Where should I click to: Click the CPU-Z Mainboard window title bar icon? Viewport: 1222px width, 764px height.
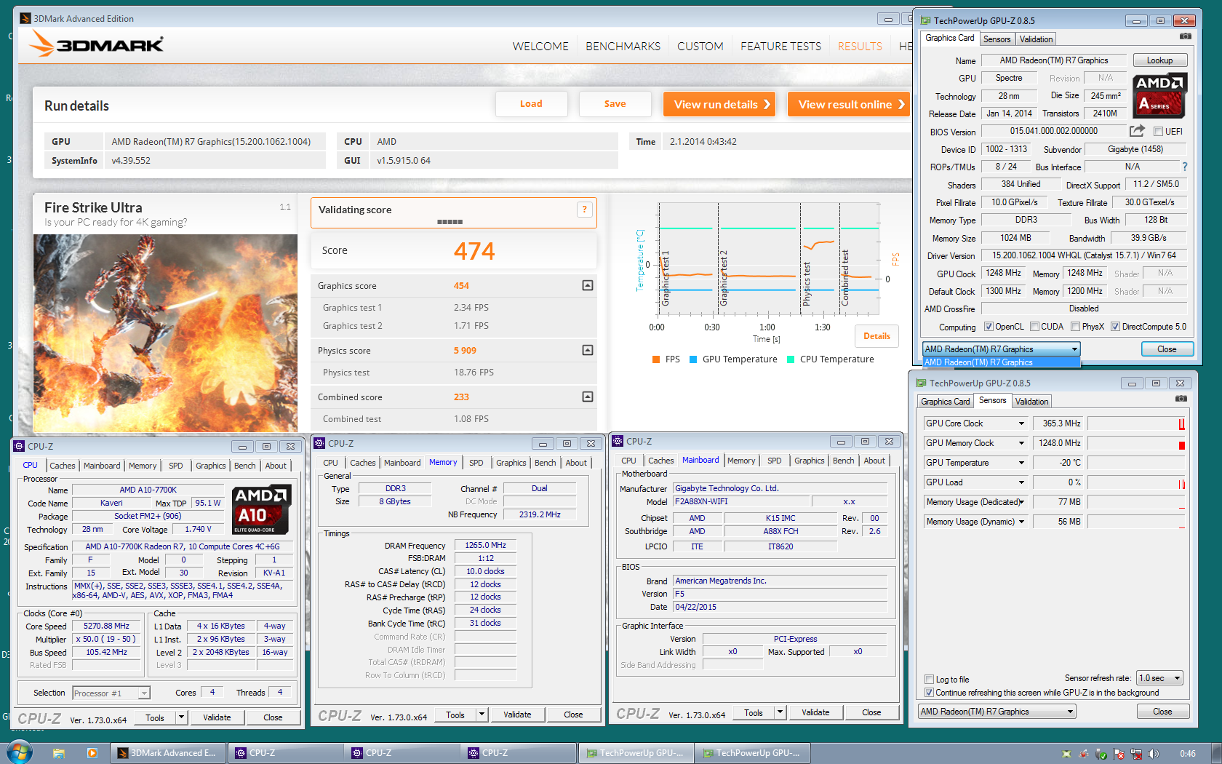point(618,441)
